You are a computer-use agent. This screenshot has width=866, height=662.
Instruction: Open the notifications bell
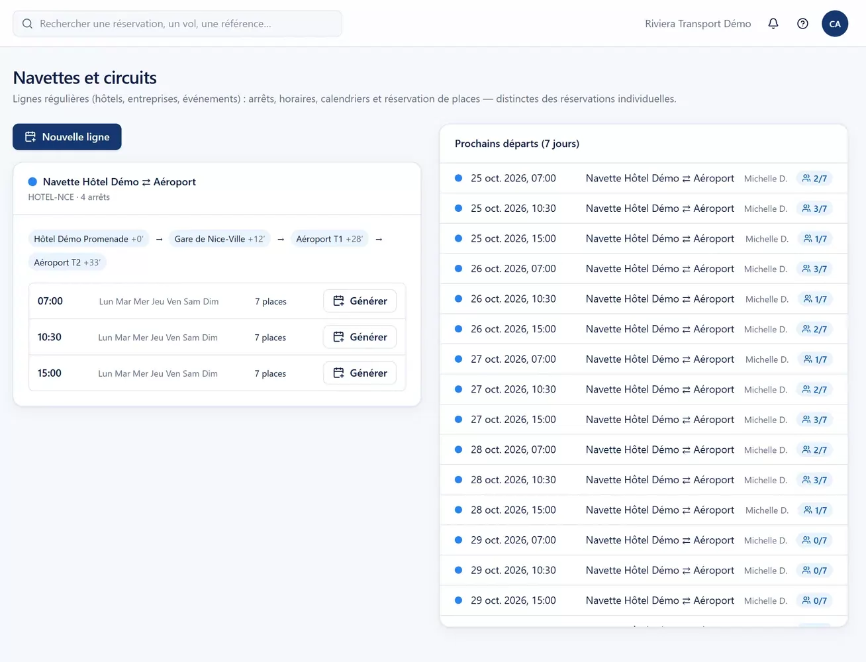pyautogui.click(x=773, y=24)
